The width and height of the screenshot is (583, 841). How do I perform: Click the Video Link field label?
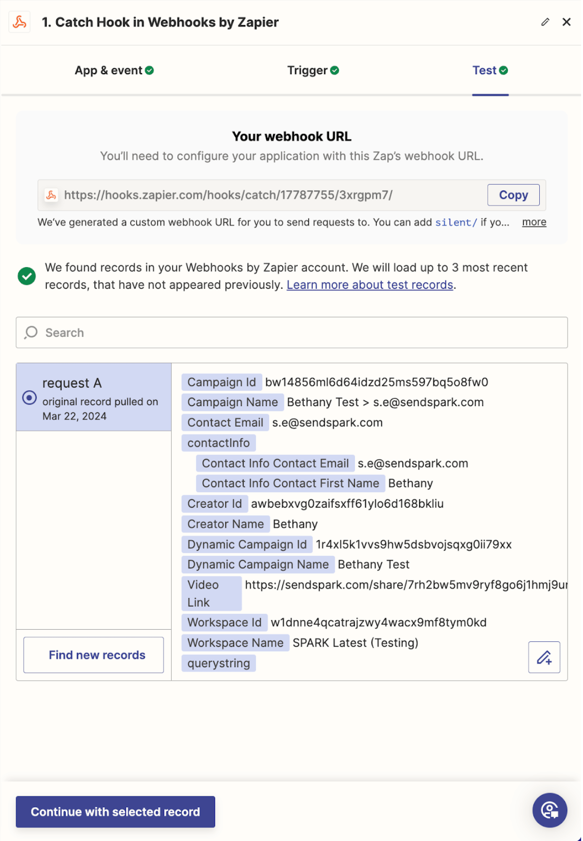pos(212,593)
